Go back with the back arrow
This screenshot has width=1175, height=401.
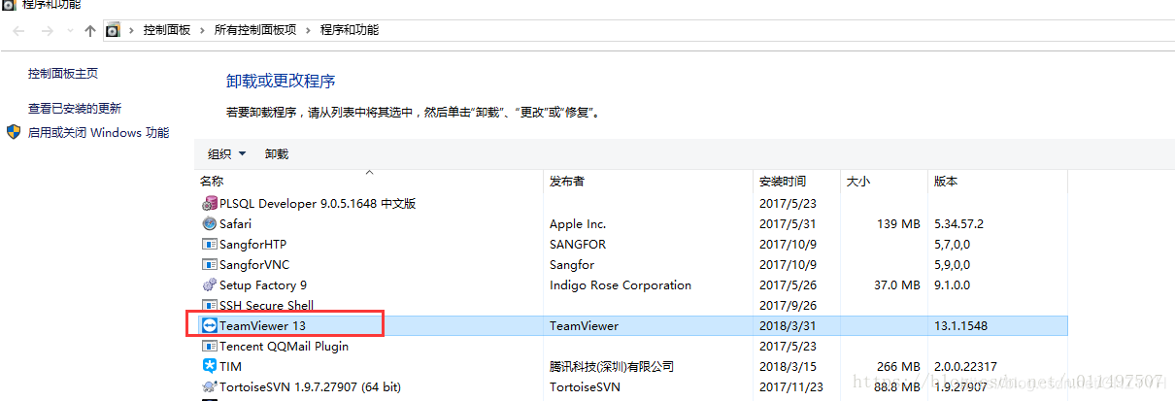pos(18,30)
